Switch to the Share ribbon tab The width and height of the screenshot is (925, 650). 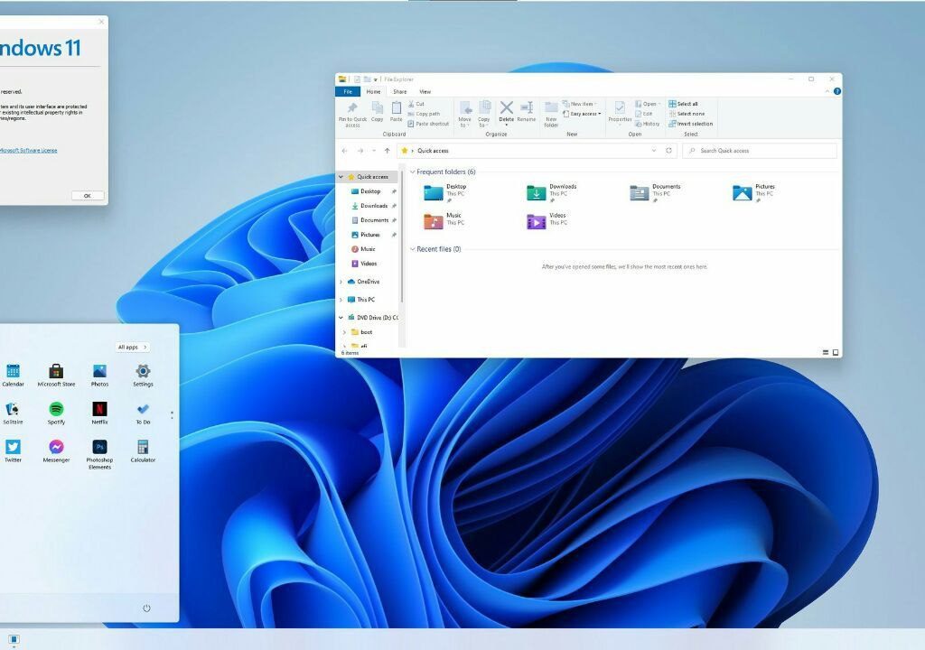pos(400,91)
